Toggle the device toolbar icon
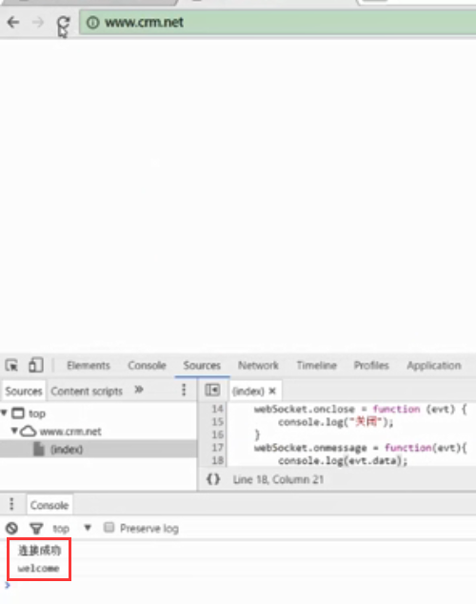Screen dimensions: 476x604 click(35, 365)
